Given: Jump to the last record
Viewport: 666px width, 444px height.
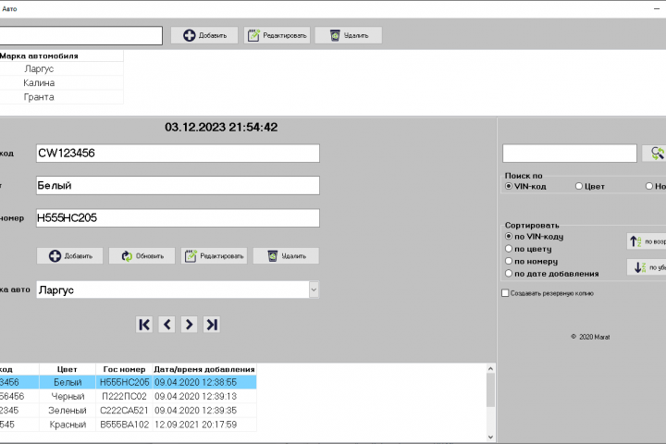Looking at the screenshot, I should [212, 325].
